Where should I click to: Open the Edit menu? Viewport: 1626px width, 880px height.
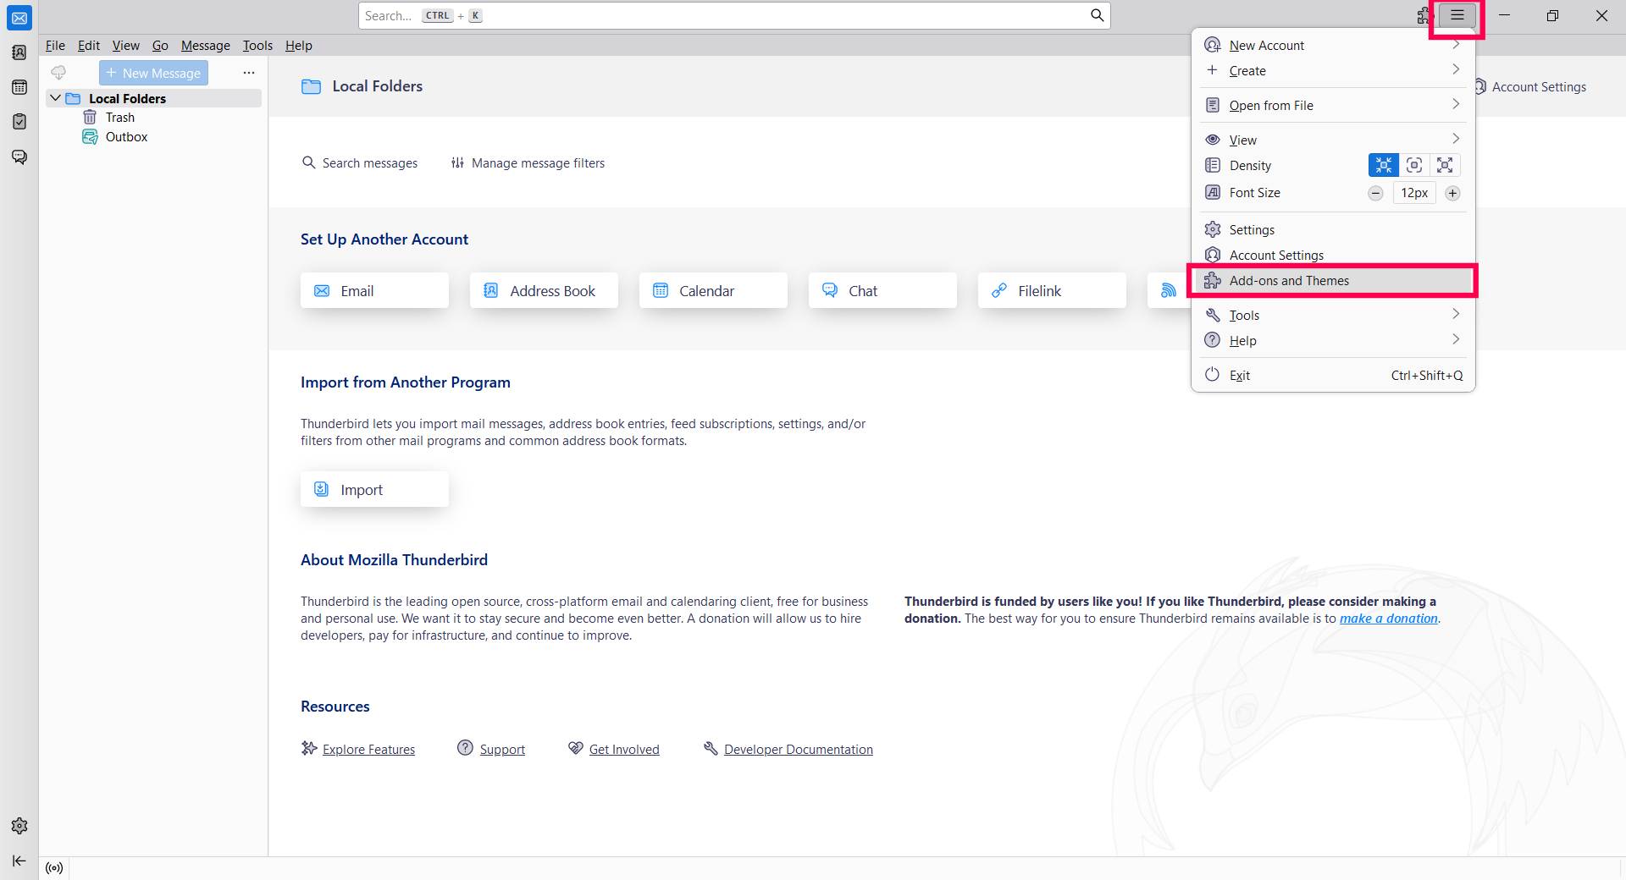(89, 46)
